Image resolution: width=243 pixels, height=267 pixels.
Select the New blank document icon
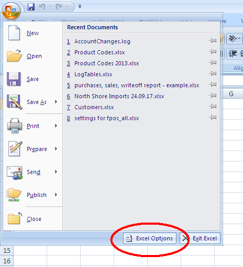[x=14, y=33]
